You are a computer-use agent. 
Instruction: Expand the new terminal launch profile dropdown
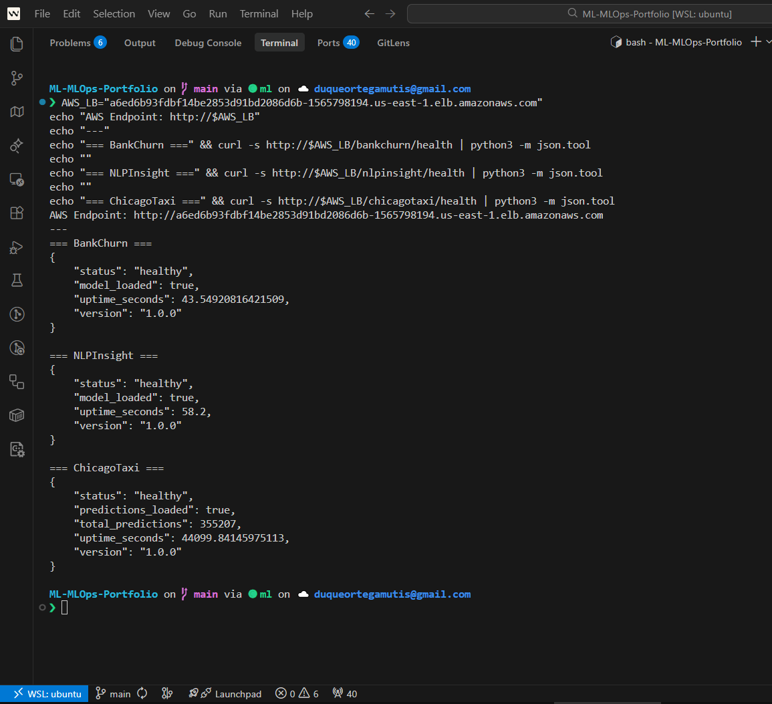point(768,42)
